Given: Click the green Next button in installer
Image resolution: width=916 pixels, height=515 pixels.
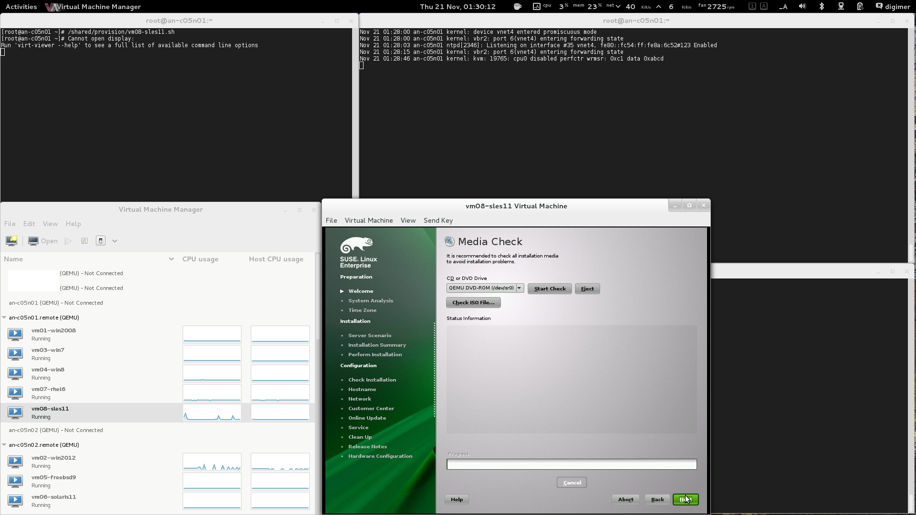Looking at the screenshot, I should point(686,499).
